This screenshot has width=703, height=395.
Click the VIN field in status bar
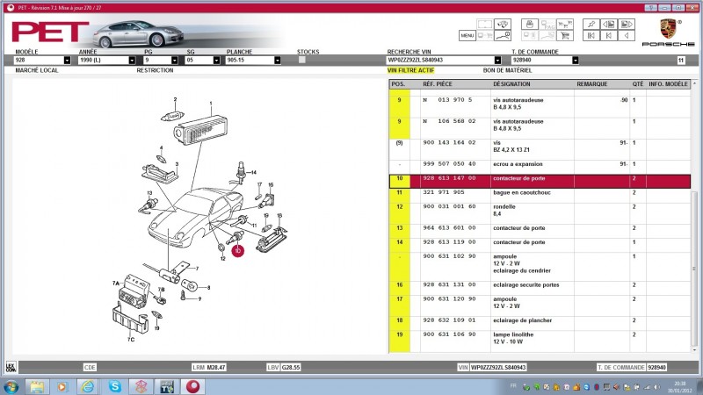(497, 367)
